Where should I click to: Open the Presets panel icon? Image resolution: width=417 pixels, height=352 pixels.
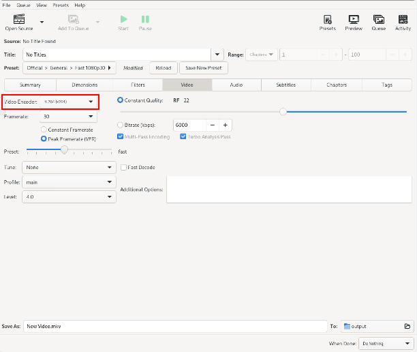[x=327, y=19]
